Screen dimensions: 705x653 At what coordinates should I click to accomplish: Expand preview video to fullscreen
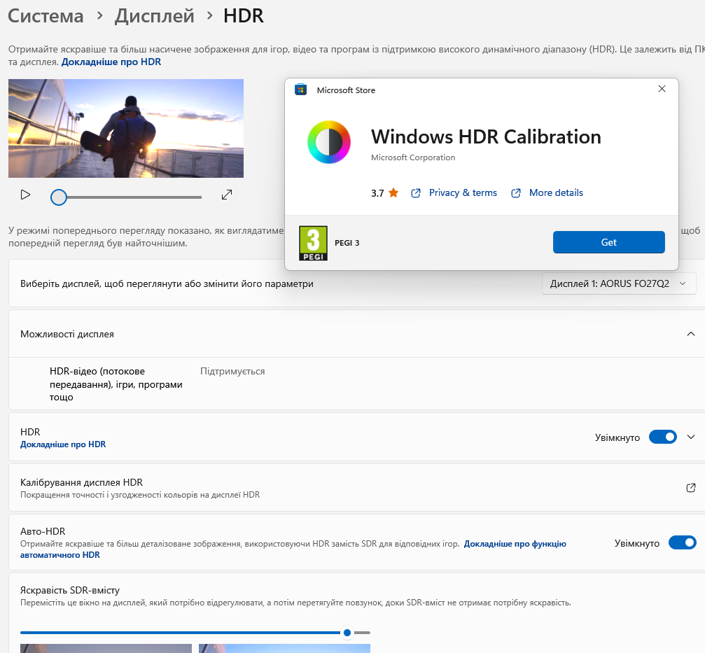point(227,195)
